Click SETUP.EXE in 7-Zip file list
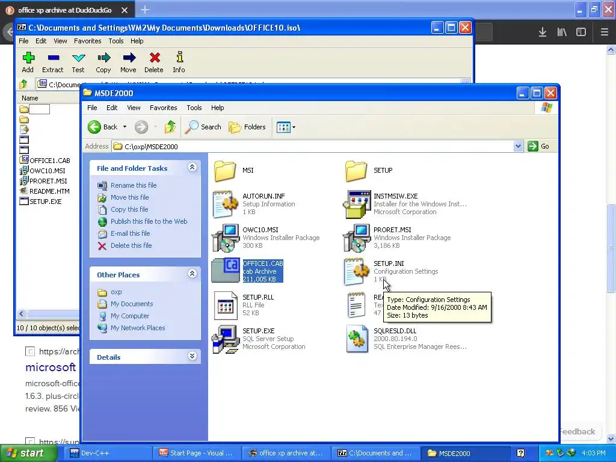The height and width of the screenshot is (462, 616). click(x=45, y=202)
